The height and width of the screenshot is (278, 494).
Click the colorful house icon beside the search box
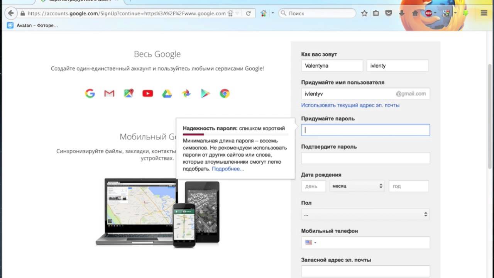pyautogui.click(x=264, y=13)
